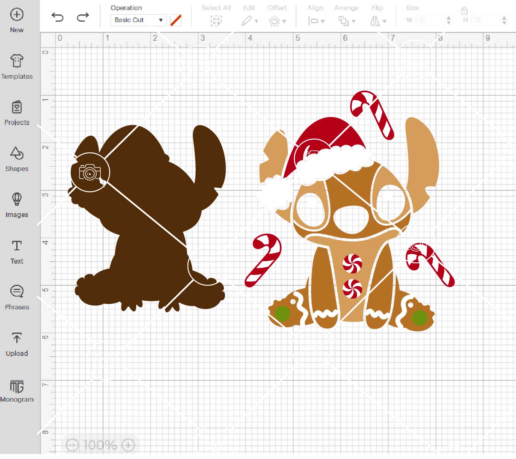Zoom out using the minus button

pyautogui.click(x=73, y=445)
